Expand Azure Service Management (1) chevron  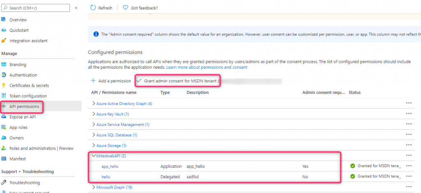(94, 124)
